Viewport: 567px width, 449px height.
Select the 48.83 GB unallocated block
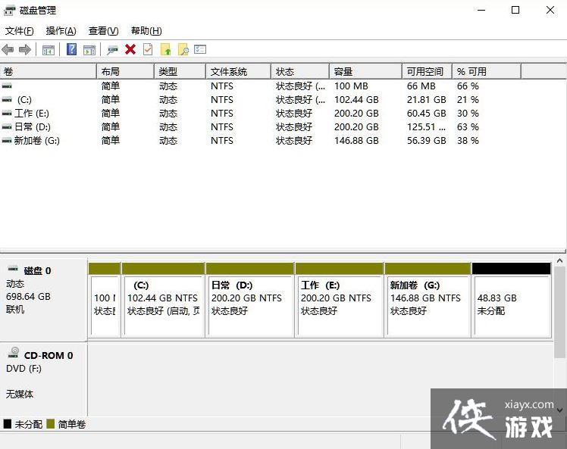(x=512, y=301)
